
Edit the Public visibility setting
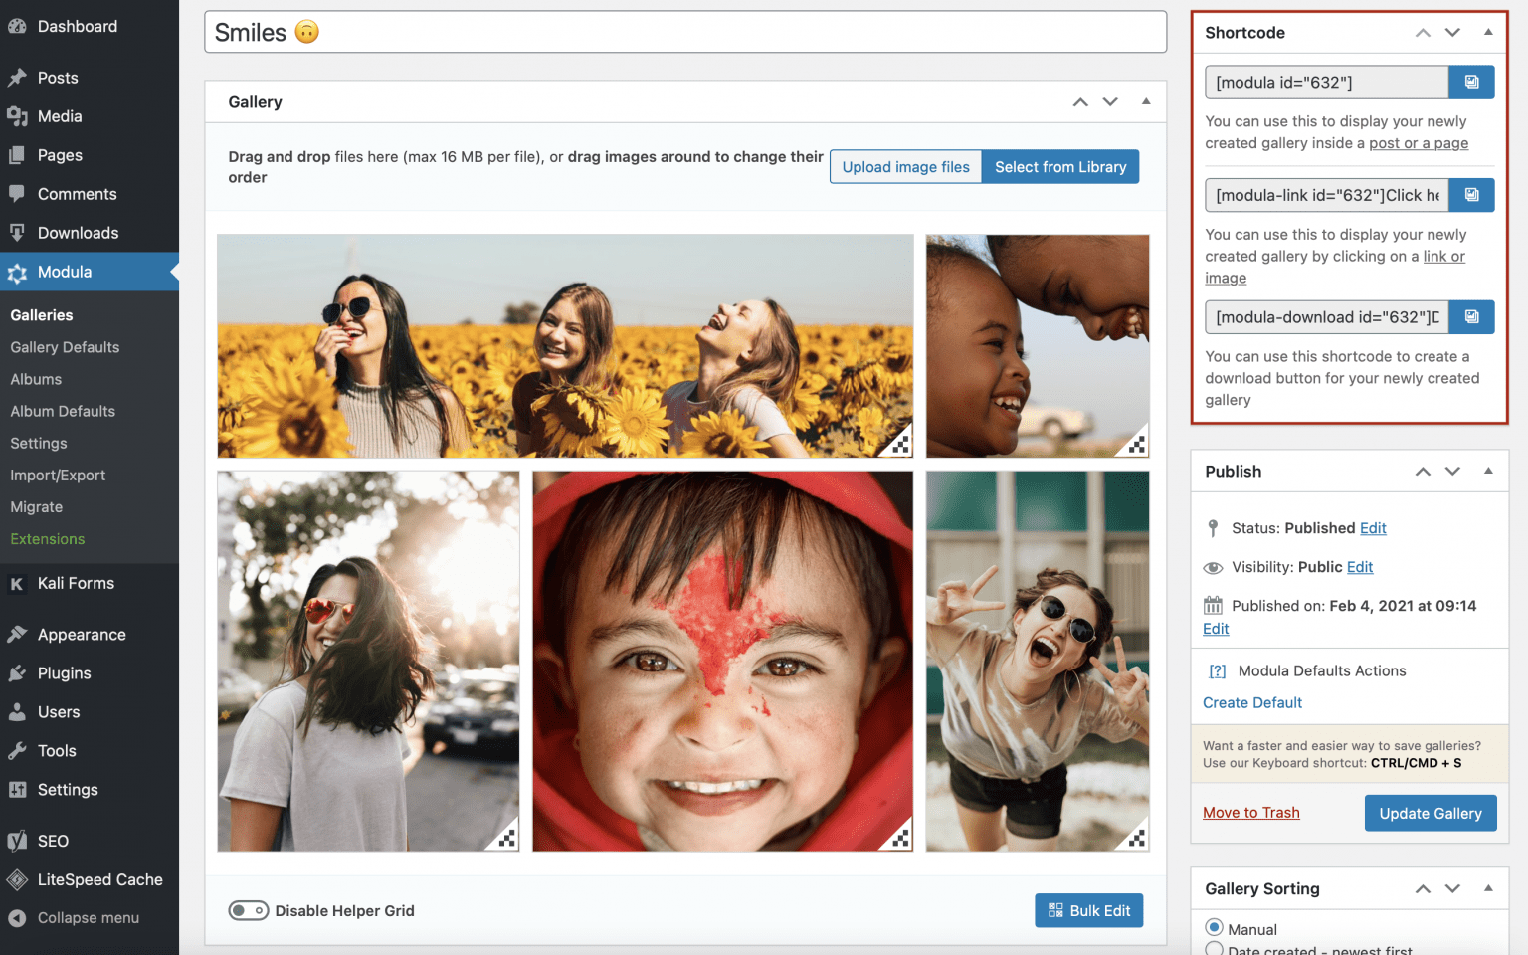pos(1360,567)
